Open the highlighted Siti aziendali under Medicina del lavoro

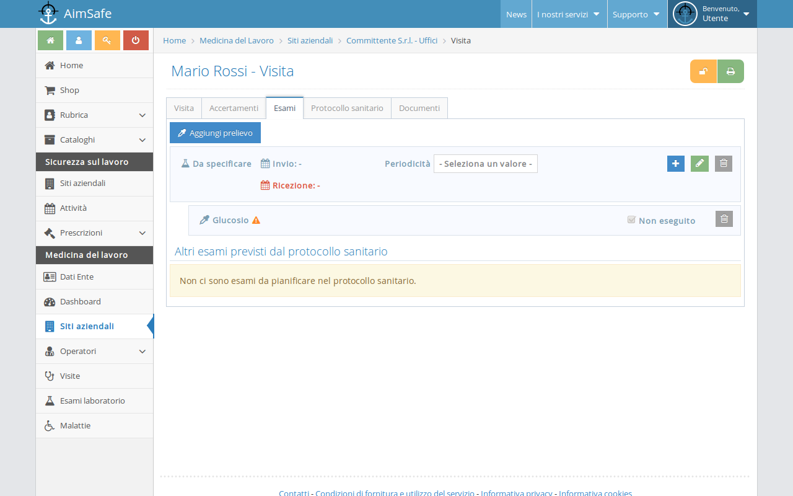(x=94, y=326)
